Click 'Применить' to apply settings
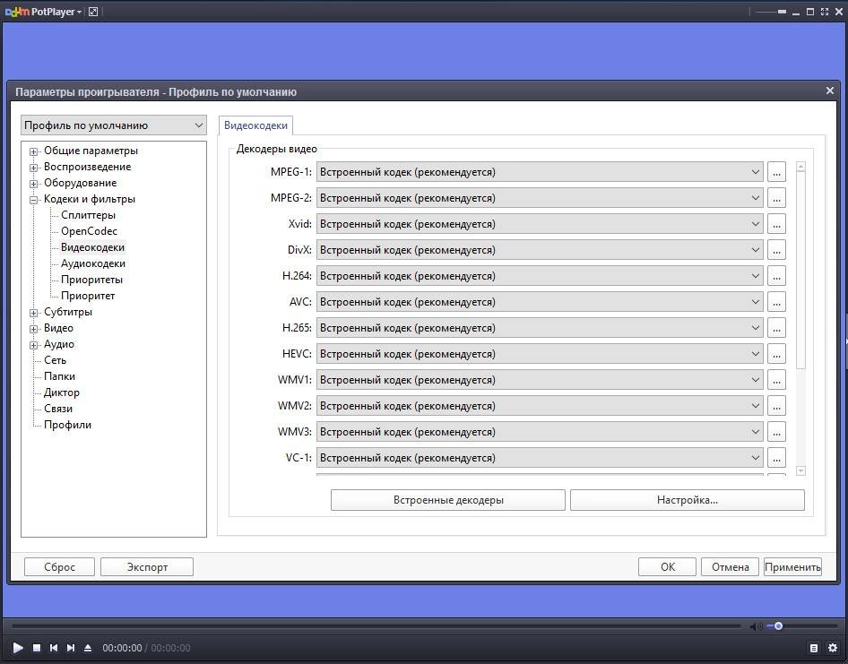848x664 pixels. [x=792, y=566]
